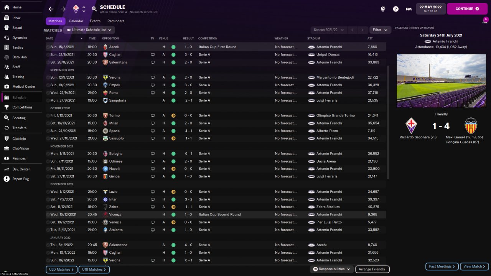Open the Ultimate Schedule List view dropdown
491x276 pixels.
89,30
